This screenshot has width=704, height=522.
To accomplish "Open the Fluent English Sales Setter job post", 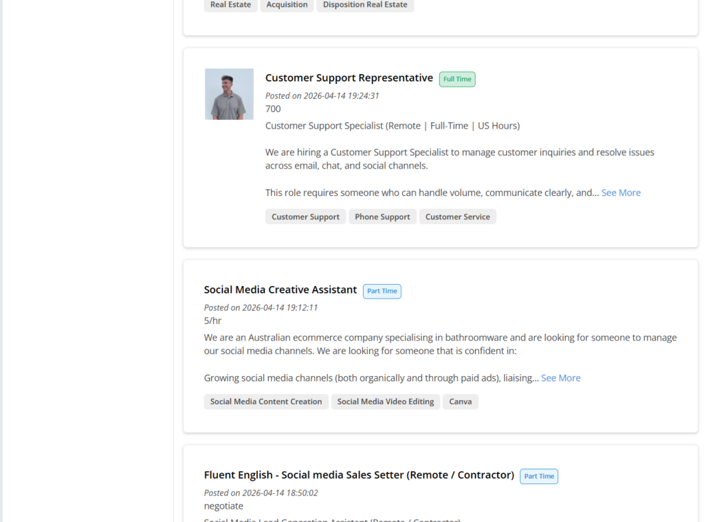I will (358, 475).
